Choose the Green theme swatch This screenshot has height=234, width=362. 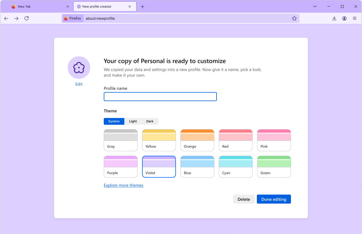point(274,167)
